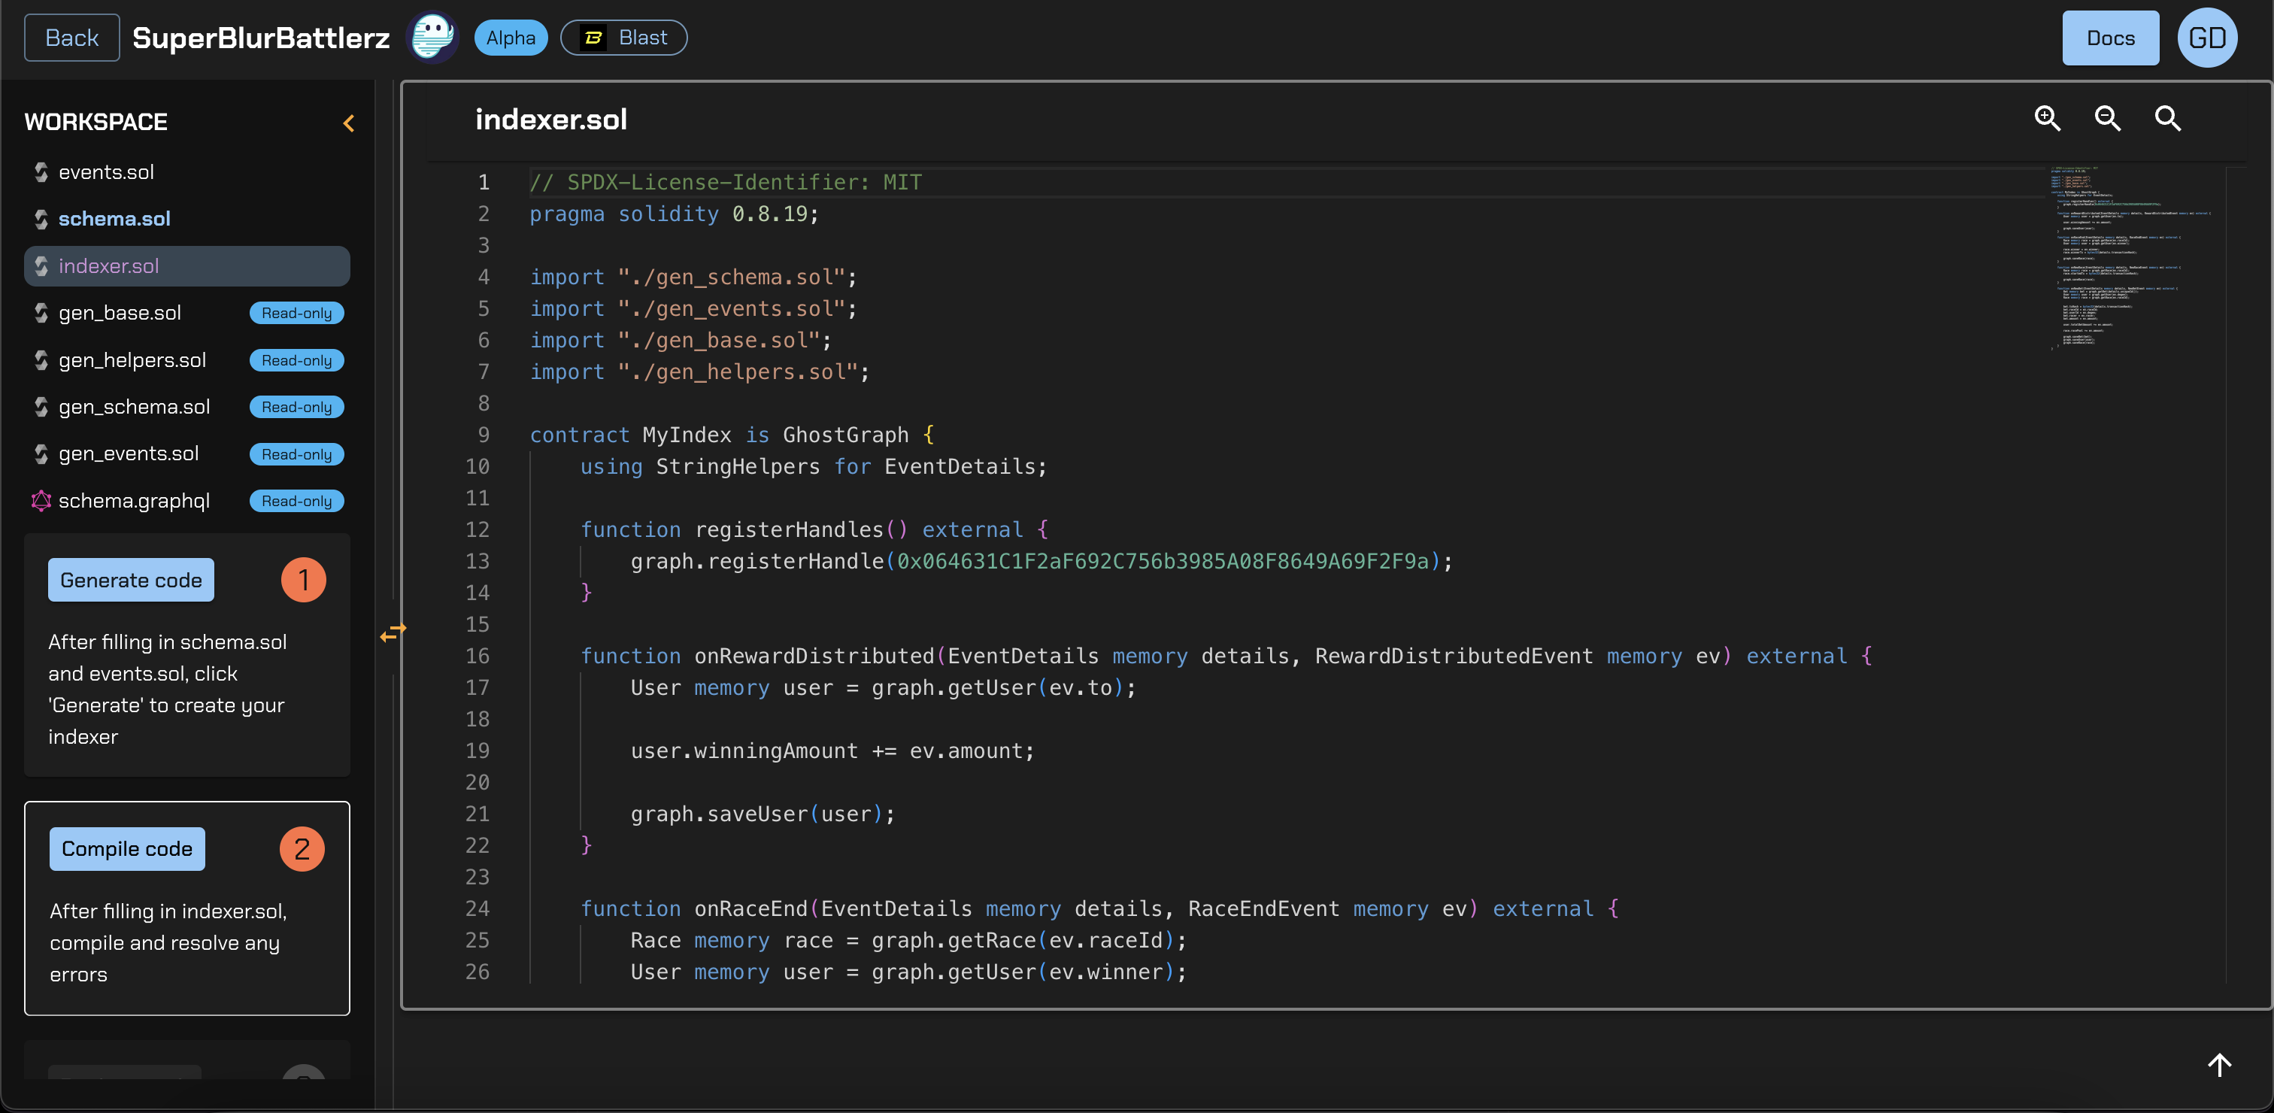
Task: Go Back using the Back button
Action: [71, 37]
